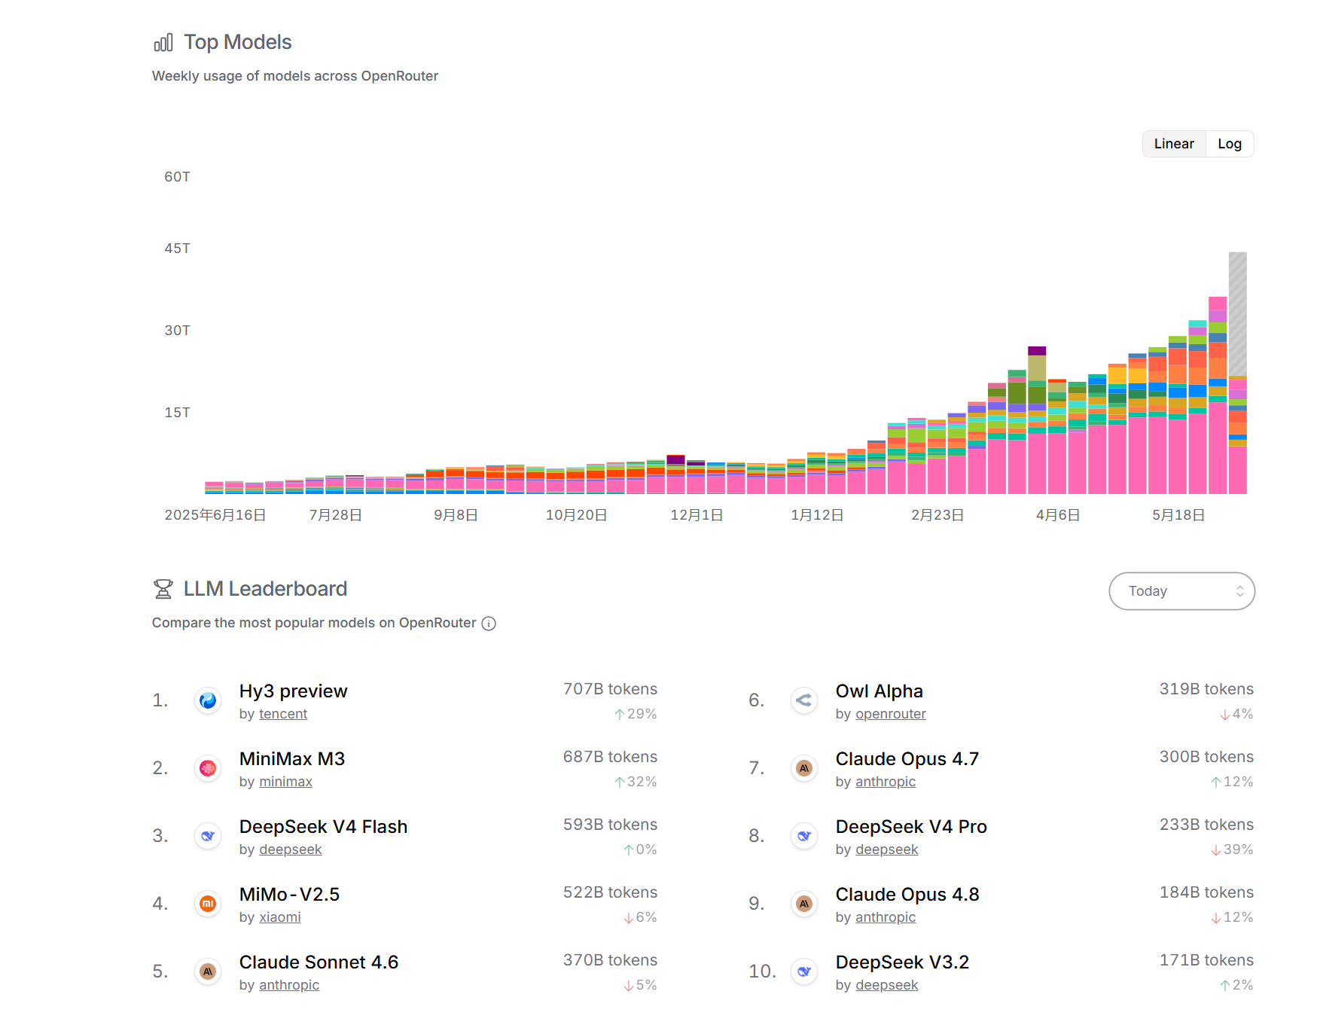
Task: Click the purple-topped bar near 4月6日
Action: point(1037,420)
